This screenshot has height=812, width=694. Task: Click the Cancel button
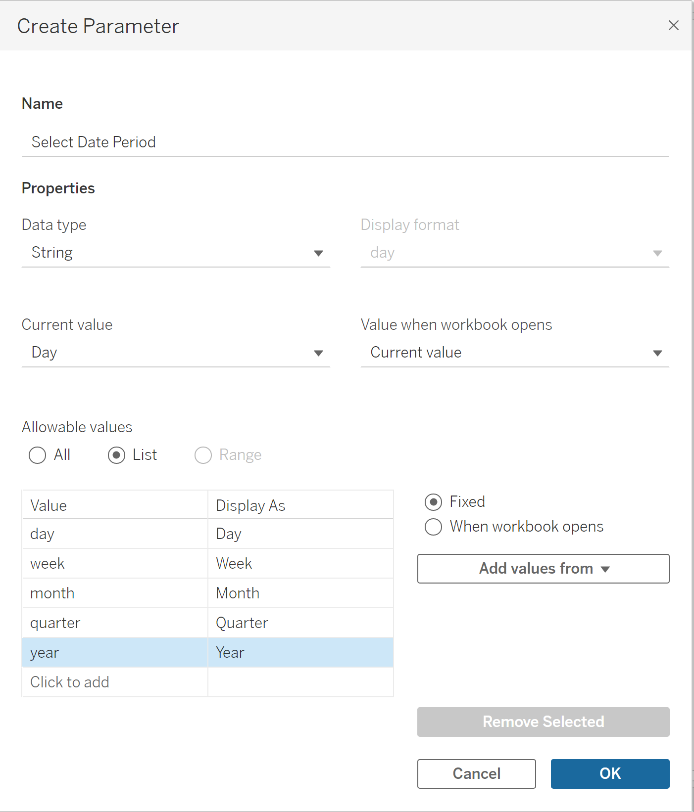pos(476,773)
